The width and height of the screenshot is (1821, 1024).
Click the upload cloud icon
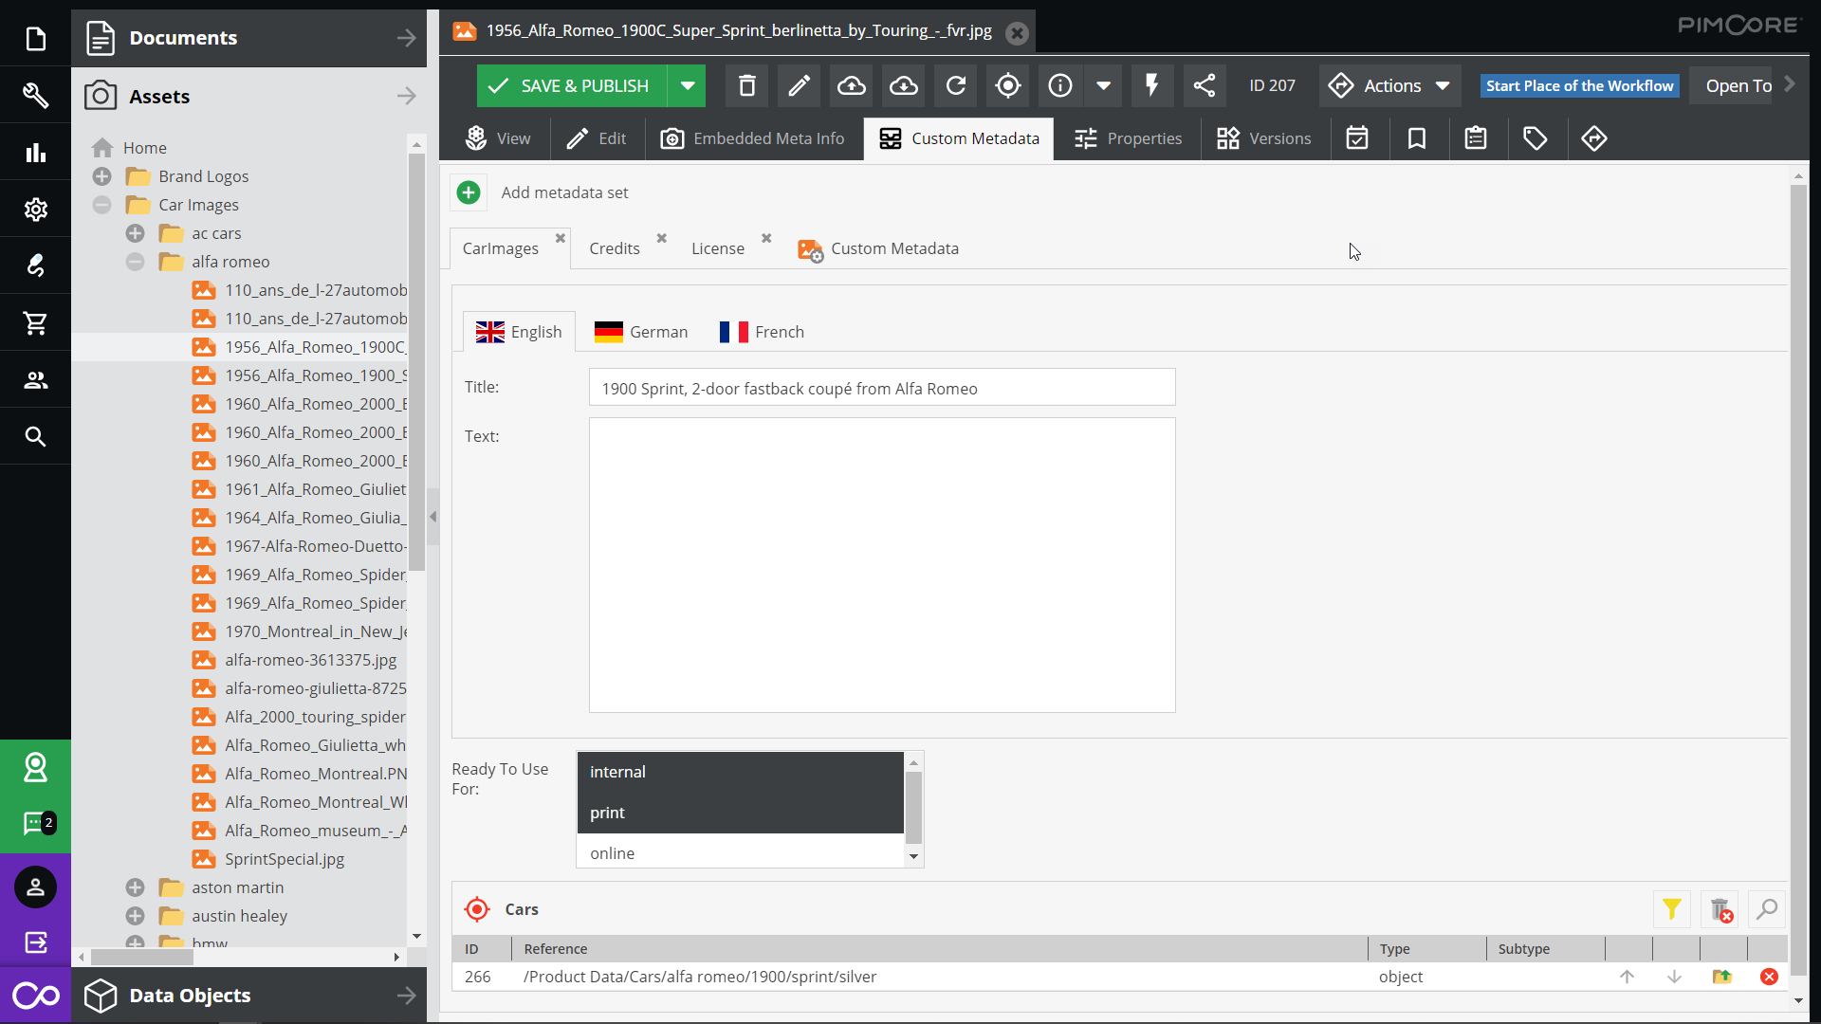point(851,86)
